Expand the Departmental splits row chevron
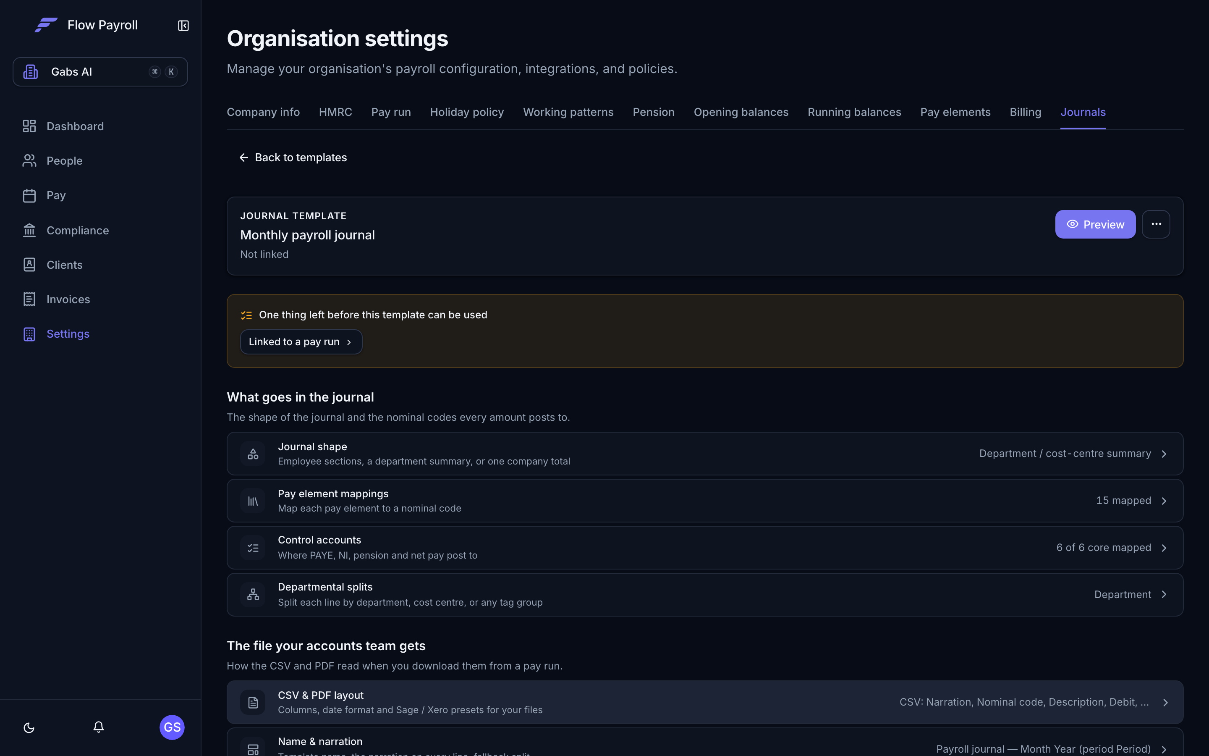Viewport: 1209px width, 756px height. (1164, 594)
